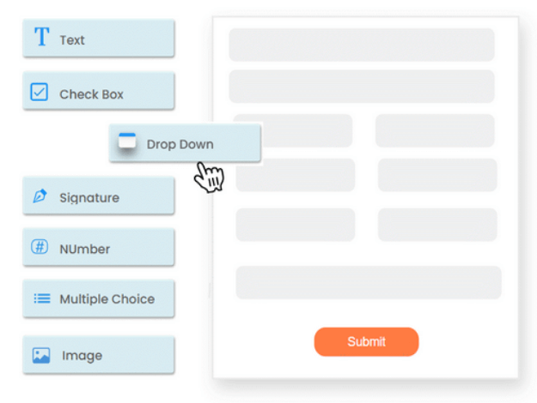The height and width of the screenshot is (403, 537).
Task: Select the Image field label
Action: point(82,356)
